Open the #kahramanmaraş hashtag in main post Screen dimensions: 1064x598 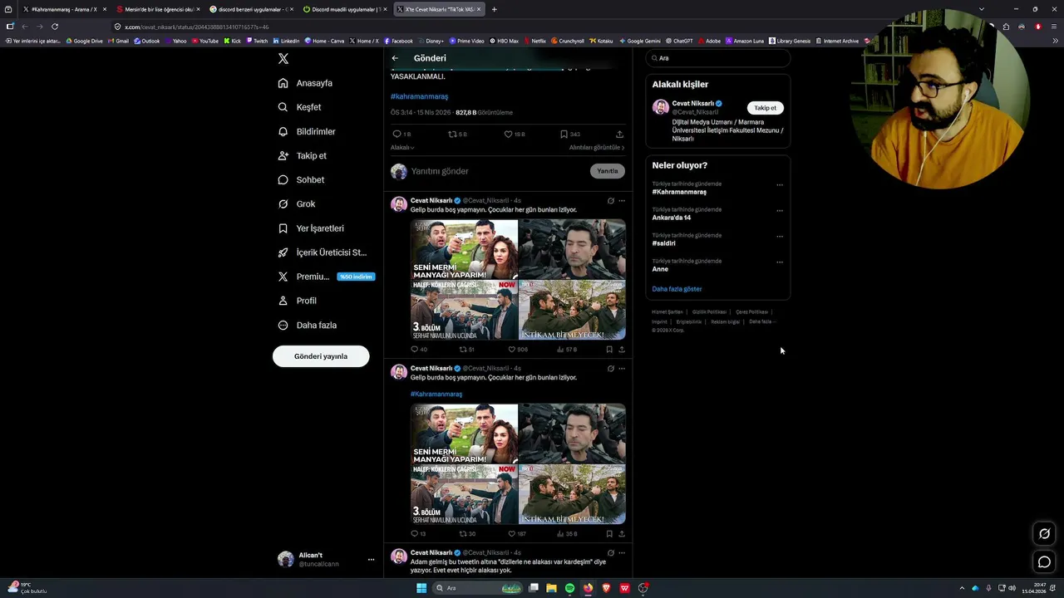point(419,96)
